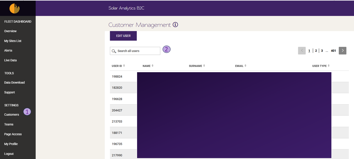Click the NAME column header
Image resolution: width=354 pixels, height=159 pixels.
pos(146,66)
